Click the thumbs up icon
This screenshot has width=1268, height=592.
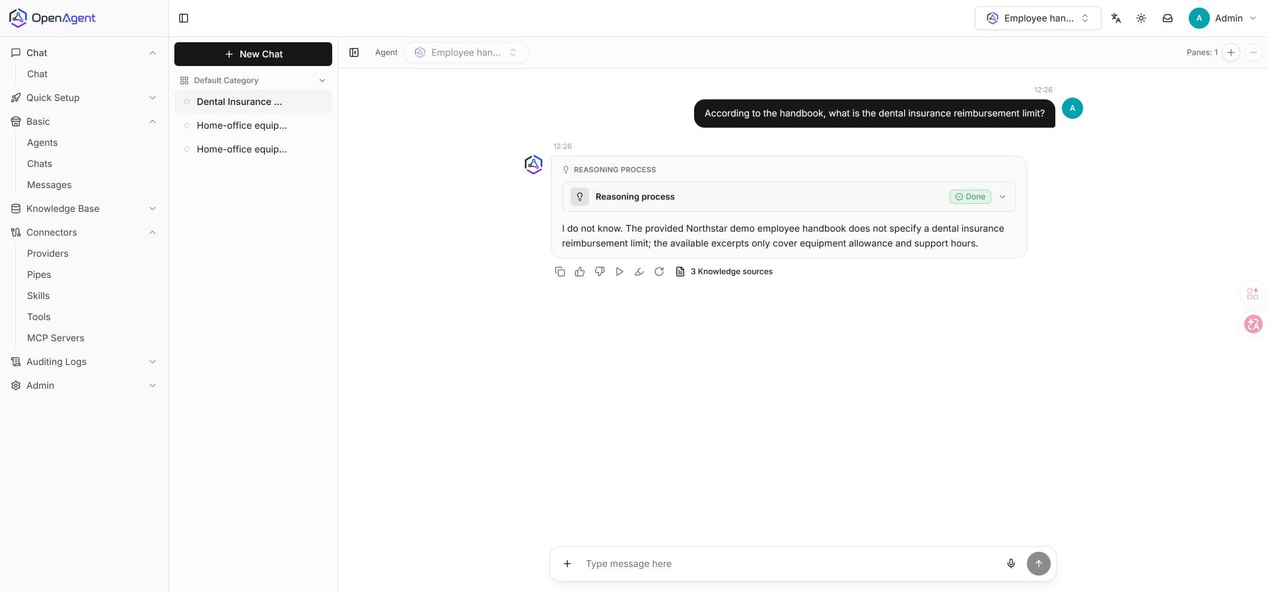point(580,272)
